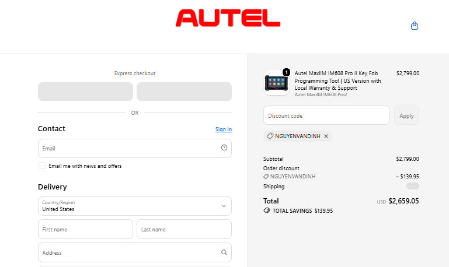
Task: Click the Subtotal $2,799.00 value
Action: pos(408,159)
